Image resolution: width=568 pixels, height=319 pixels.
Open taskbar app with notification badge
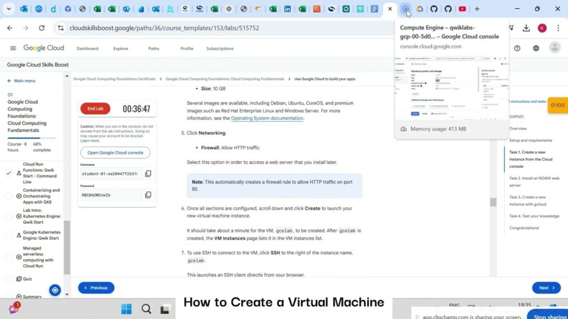pyautogui.click(x=14, y=309)
